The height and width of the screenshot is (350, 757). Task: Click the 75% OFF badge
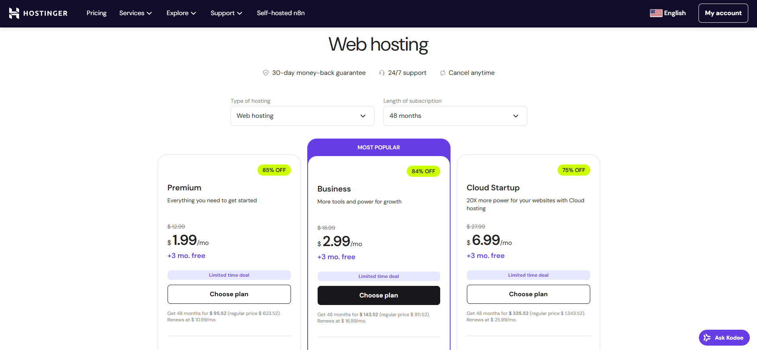pyautogui.click(x=574, y=170)
